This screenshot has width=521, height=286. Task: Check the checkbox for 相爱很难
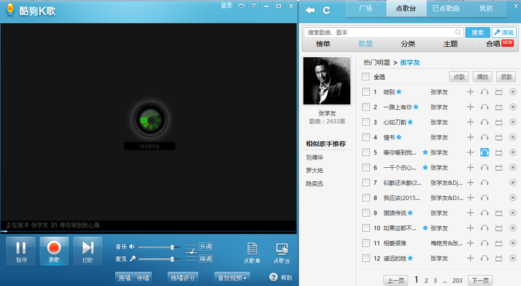point(366,243)
